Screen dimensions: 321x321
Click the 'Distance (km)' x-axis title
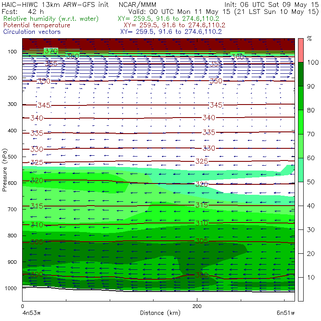[x=160, y=313]
